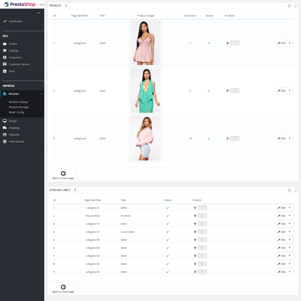The image size is (301, 301).
Task: Open the Orders section from sidebar
Action: [x=14, y=44]
